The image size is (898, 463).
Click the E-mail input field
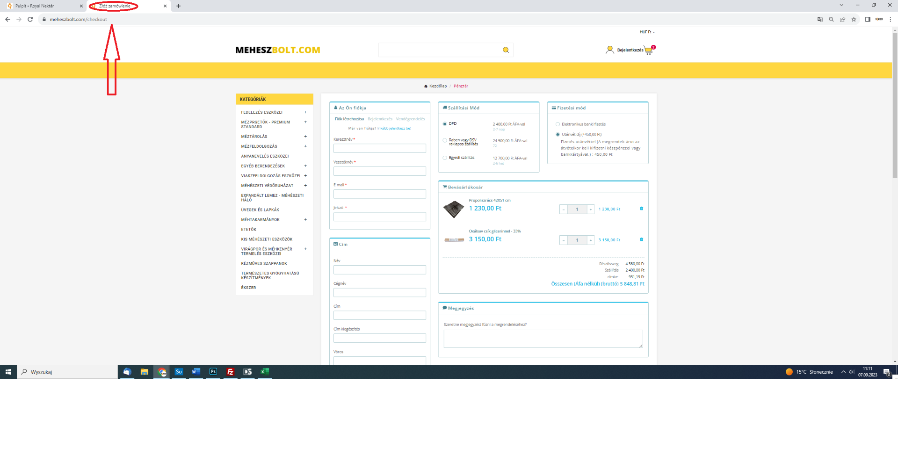click(x=380, y=194)
